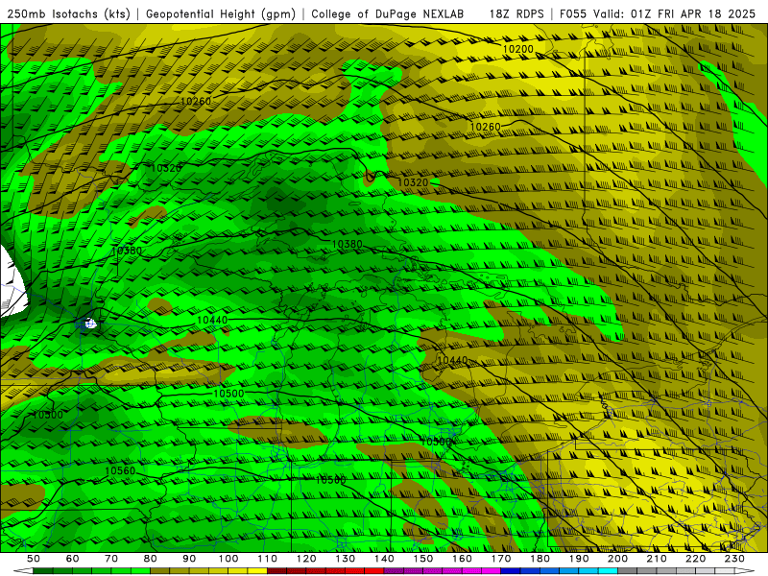Click the 70 knot colorbar label
768x576 pixels.
coord(111,559)
